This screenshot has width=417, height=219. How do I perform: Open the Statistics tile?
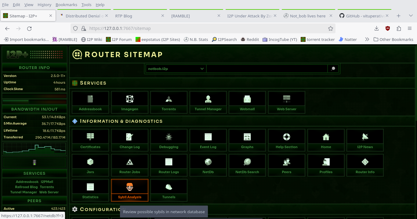pyautogui.click(x=90, y=190)
